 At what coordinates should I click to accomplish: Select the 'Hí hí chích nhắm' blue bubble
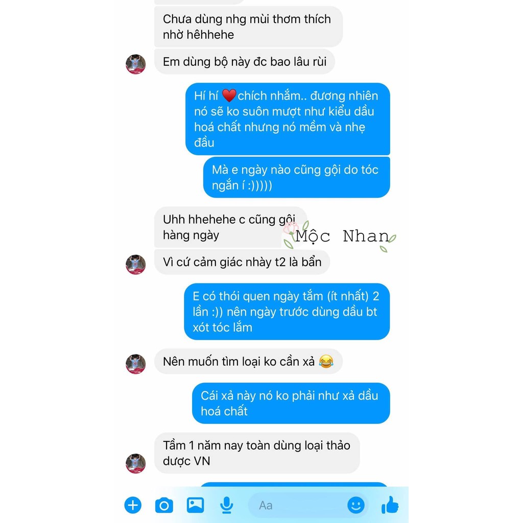(288, 119)
